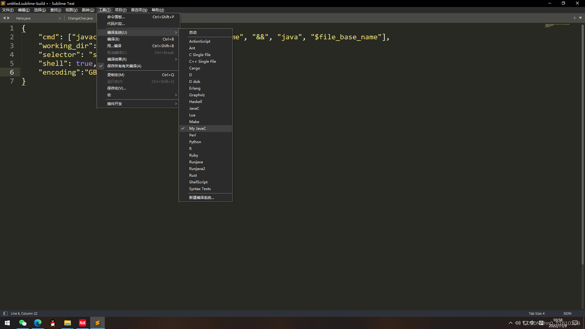Image resolution: width=585 pixels, height=329 pixels.
Task: Open WeChat from the taskbar
Action: pos(23,323)
